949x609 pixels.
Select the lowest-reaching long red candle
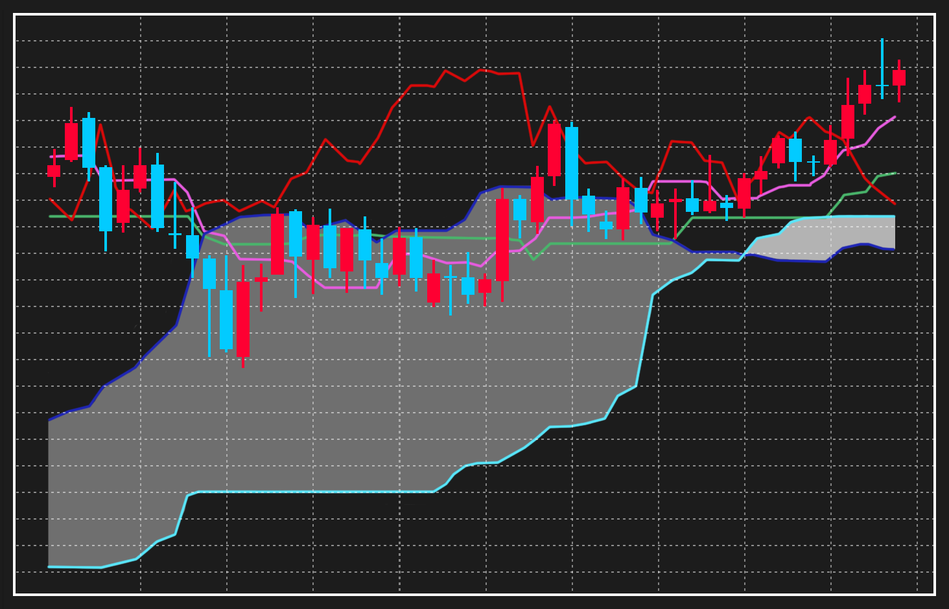[x=243, y=319]
